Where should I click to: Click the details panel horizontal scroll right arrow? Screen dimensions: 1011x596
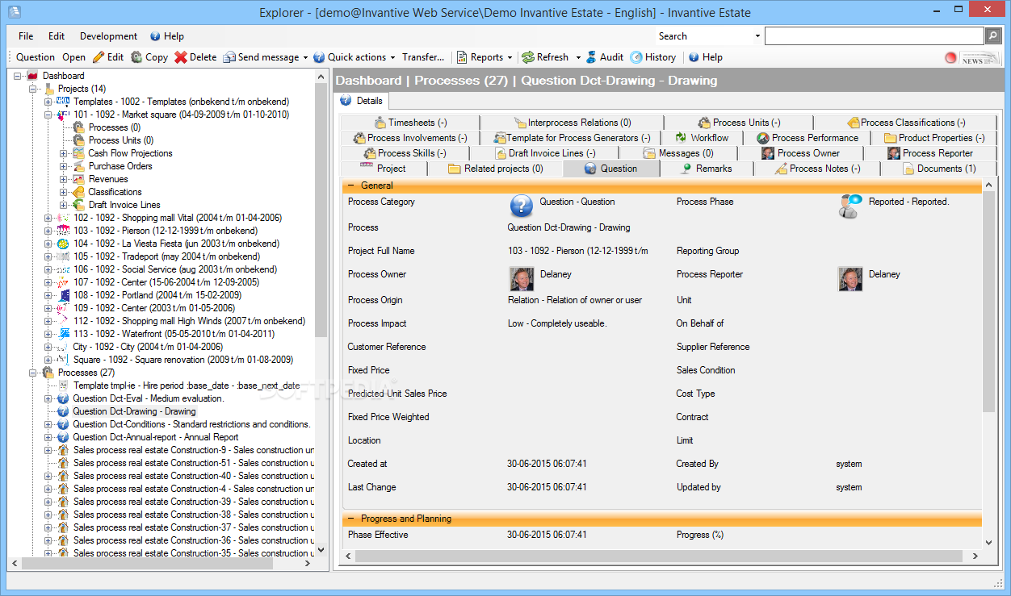click(975, 556)
